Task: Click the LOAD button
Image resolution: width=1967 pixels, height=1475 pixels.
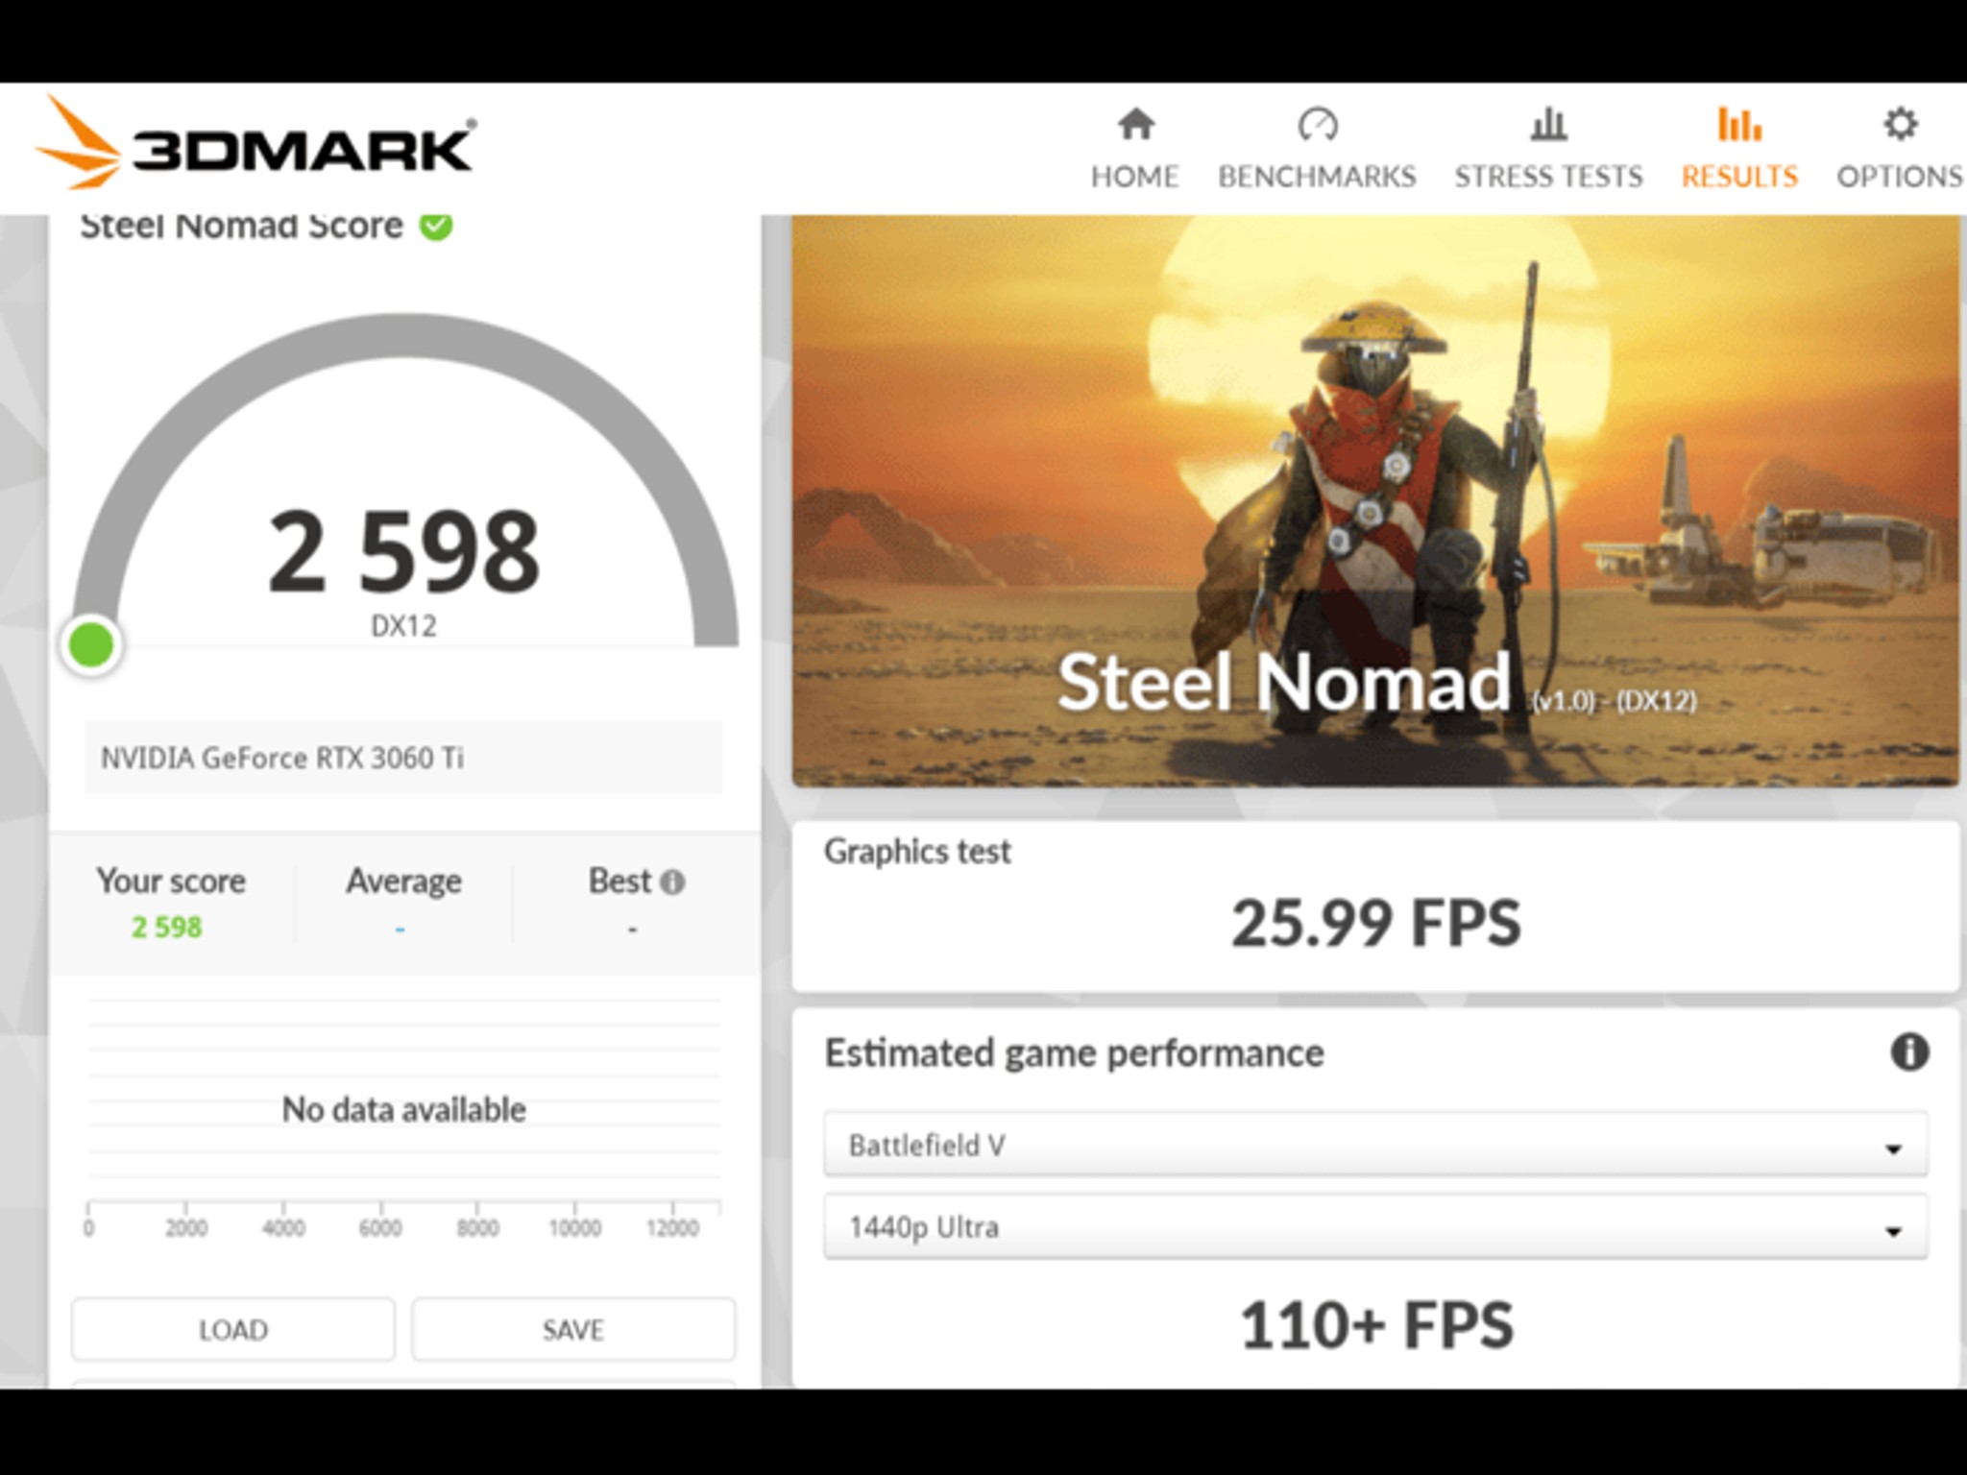Action: pyautogui.click(x=233, y=1330)
